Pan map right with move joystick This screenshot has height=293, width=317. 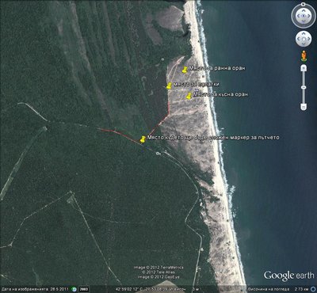tap(308, 39)
